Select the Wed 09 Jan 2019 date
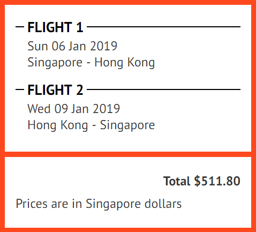Viewport: 256px width, 232px height. click(73, 109)
